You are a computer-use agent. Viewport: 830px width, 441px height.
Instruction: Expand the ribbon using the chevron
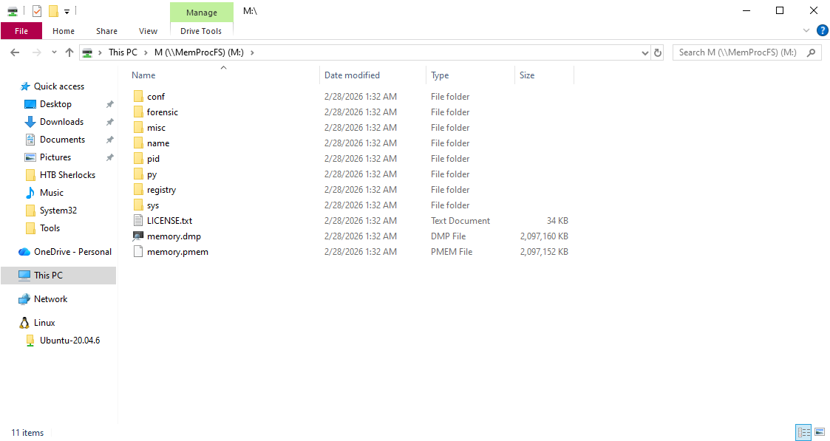(806, 31)
